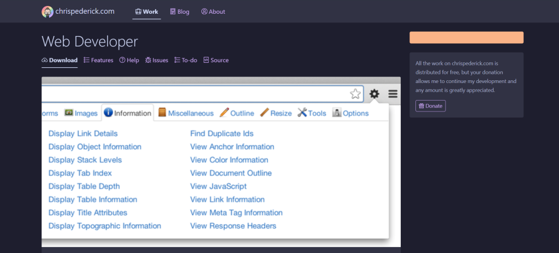This screenshot has height=253, width=559.
Task: Click the Resize ruler icon
Action: [264, 113]
